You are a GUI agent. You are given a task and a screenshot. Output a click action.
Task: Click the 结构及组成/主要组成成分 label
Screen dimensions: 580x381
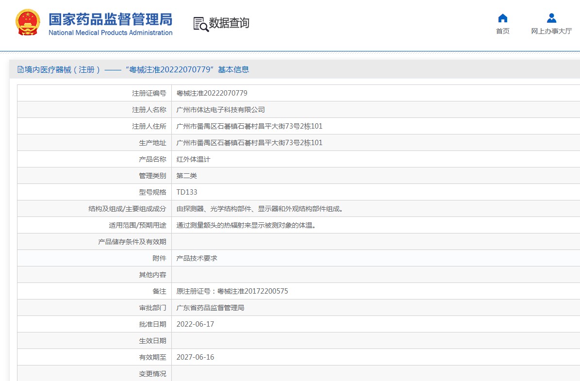click(x=127, y=209)
